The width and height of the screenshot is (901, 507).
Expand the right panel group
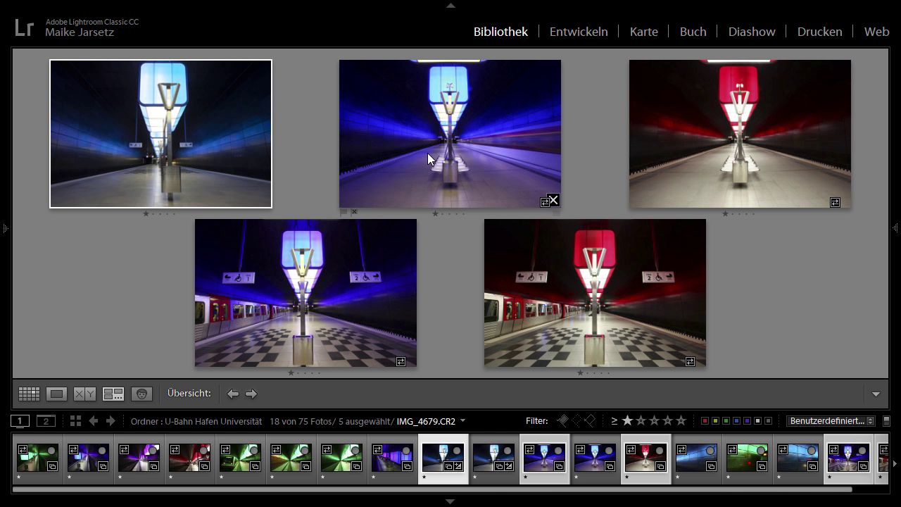coord(895,228)
